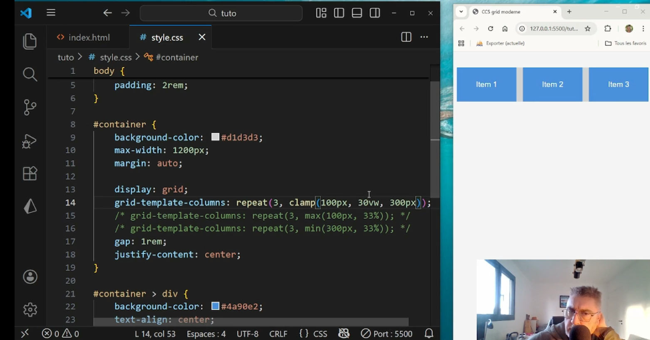Click the Port : 5500 Live Server button

pyautogui.click(x=387, y=334)
